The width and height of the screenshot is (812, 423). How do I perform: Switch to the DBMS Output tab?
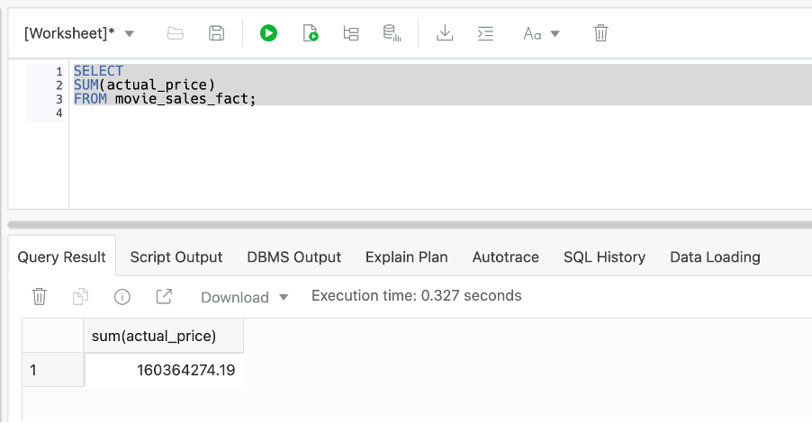point(293,256)
